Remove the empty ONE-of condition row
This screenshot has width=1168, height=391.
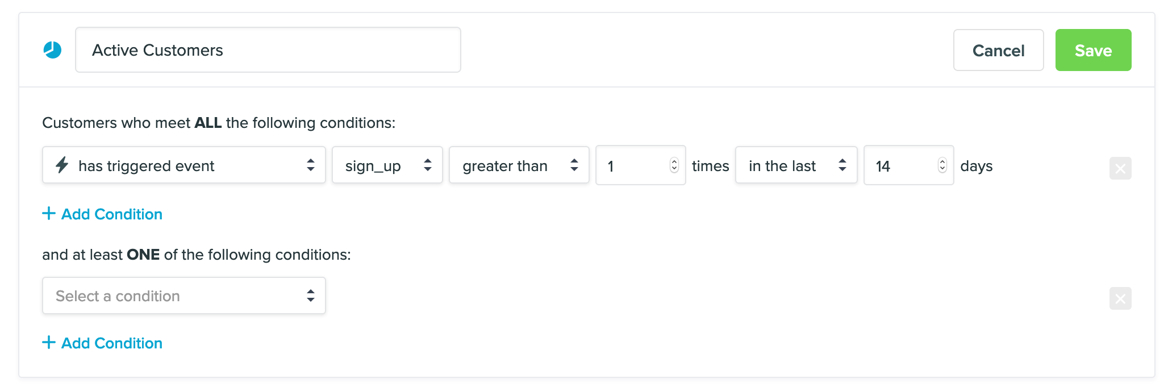coord(1120,298)
